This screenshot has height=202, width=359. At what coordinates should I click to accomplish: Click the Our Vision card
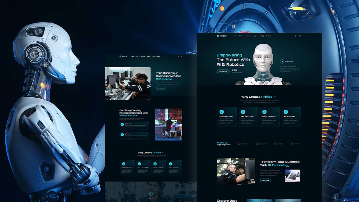click(134, 136)
